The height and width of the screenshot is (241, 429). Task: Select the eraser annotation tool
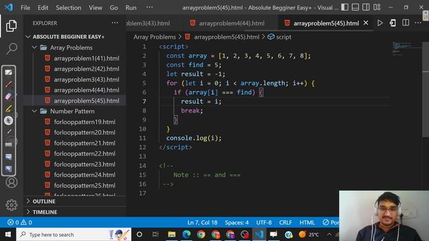click(x=9, y=96)
